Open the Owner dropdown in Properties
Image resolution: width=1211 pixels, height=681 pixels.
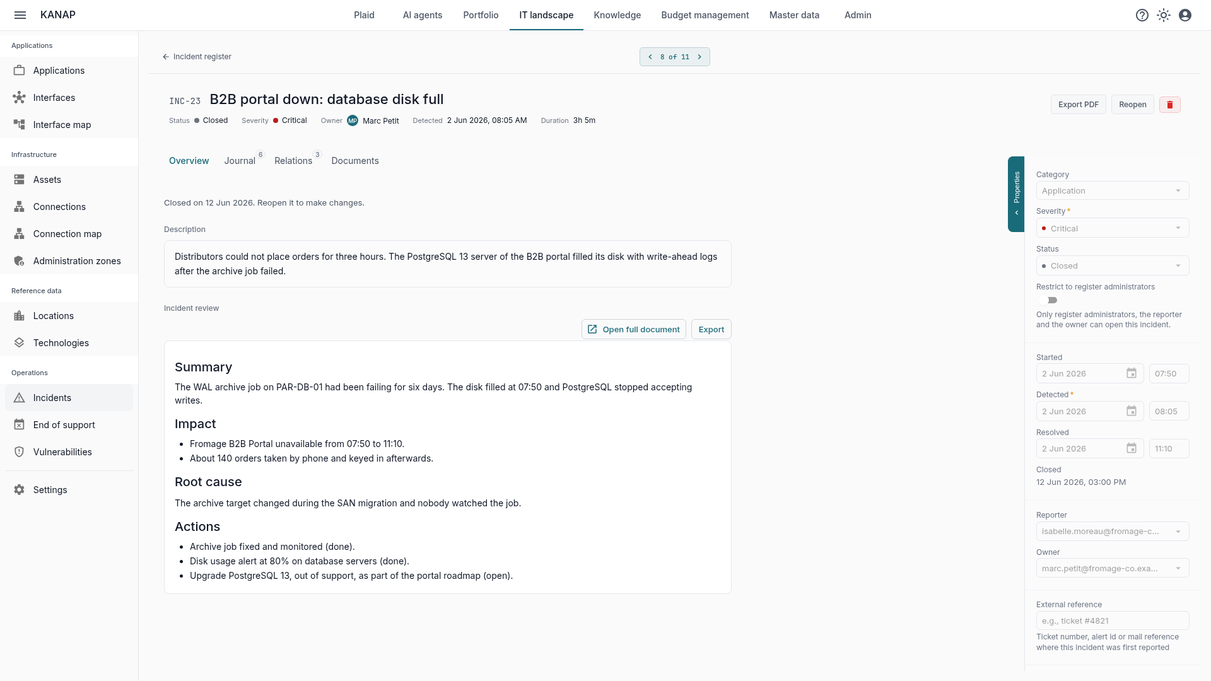(x=1113, y=569)
